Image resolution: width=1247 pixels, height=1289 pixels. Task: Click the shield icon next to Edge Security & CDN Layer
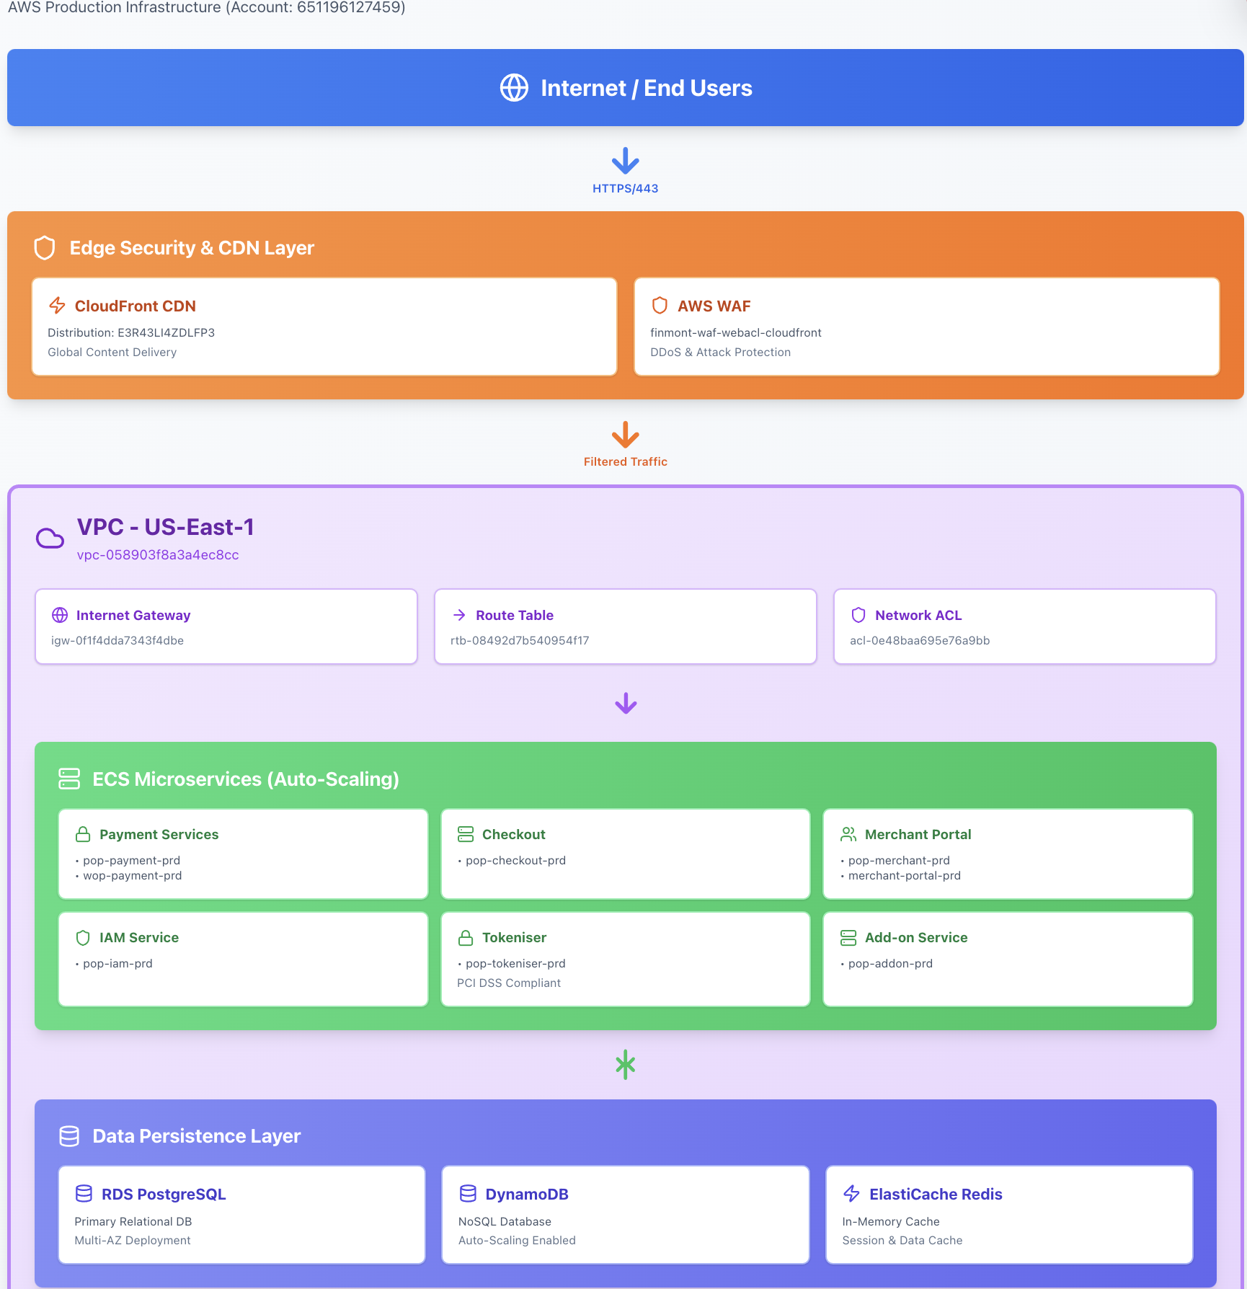click(x=45, y=248)
